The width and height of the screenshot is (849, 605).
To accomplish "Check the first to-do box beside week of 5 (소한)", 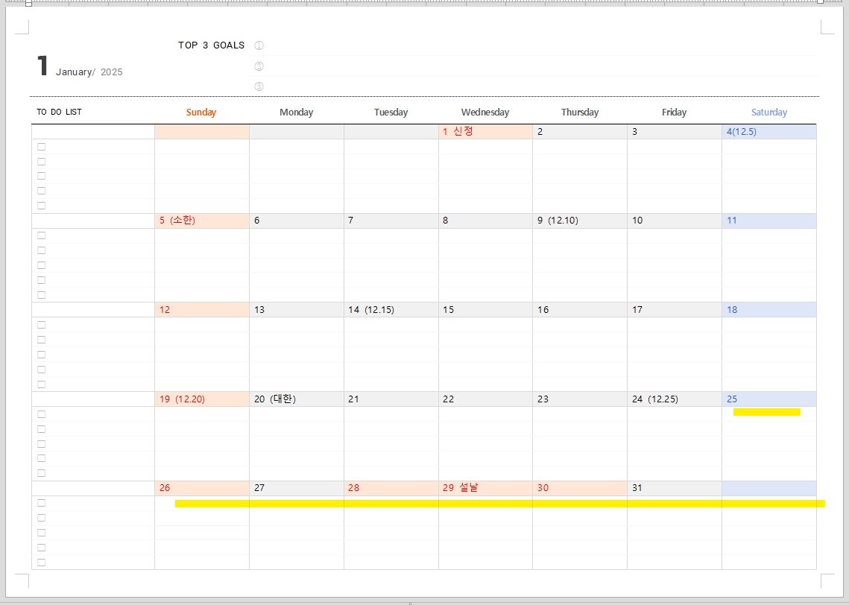I will pos(41,235).
